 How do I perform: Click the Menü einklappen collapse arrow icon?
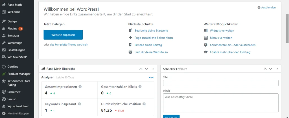[4, 114]
